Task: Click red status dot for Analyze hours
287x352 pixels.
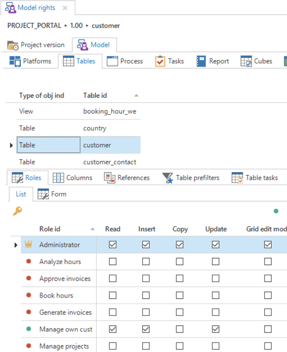Action: pyautogui.click(x=29, y=262)
